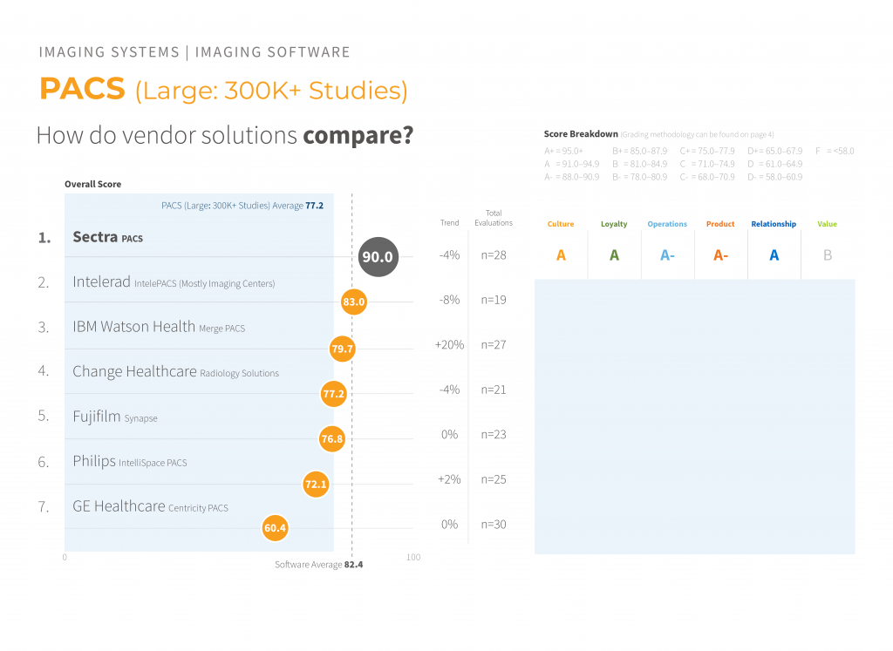Select the -8% trend value for Intelerad
893x651 pixels.
pos(449,300)
